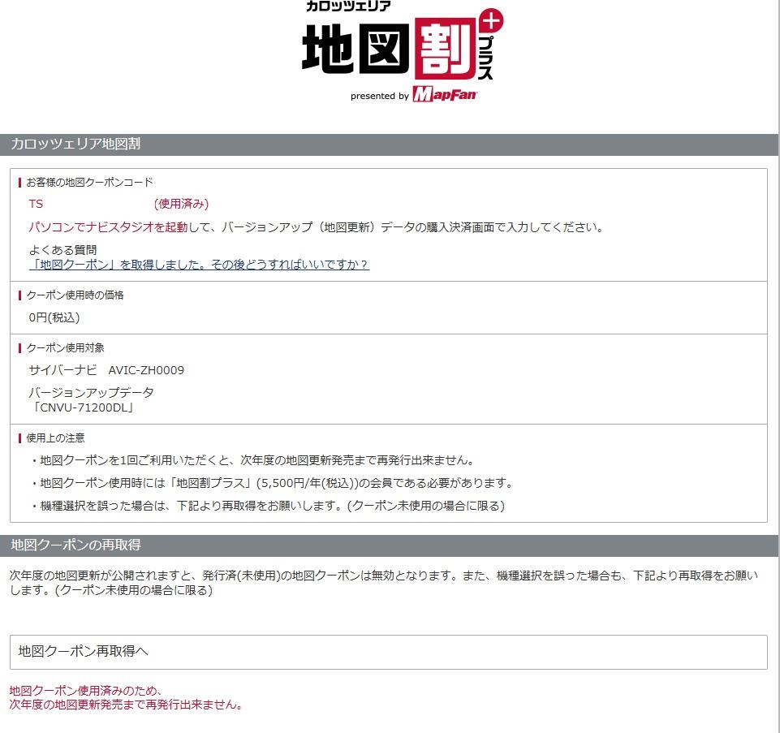Click the カロッツェリア text above the logo
Viewport: 780px width, 733px height.
tap(348, 6)
